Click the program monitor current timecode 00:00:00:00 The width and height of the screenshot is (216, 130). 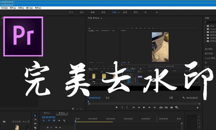(x=95, y=98)
